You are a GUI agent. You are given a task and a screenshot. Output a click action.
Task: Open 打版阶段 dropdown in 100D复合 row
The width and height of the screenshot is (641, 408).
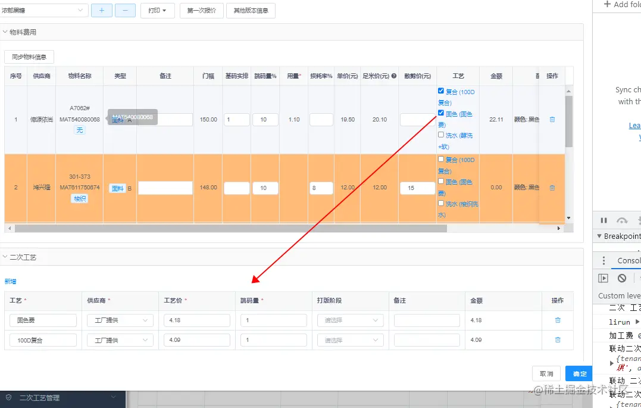351,340
